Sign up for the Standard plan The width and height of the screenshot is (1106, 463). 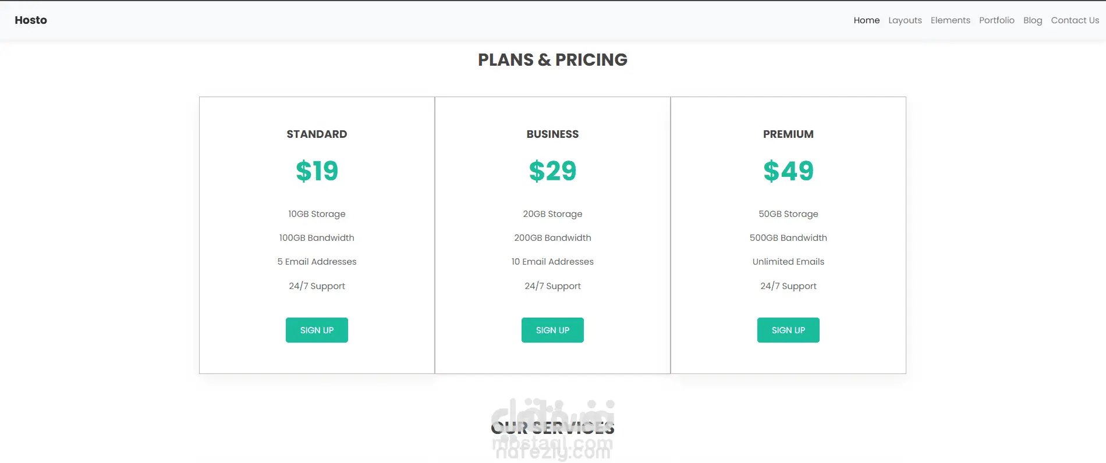click(x=317, y=330)
